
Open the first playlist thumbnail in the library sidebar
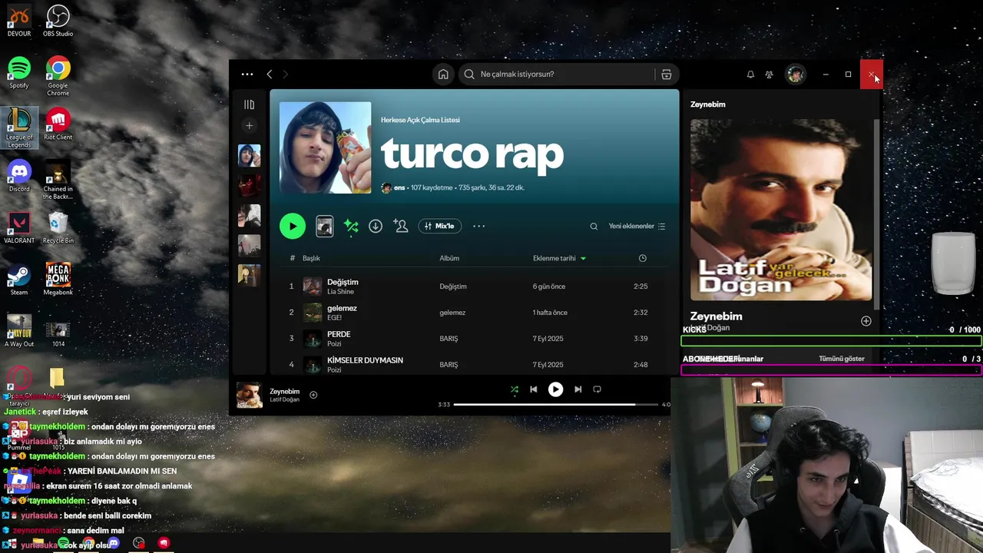[x=249, y=155]
